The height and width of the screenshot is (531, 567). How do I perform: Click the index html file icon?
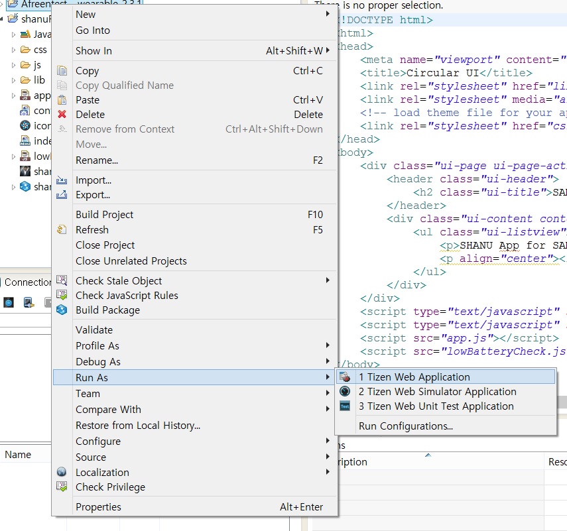point(25,141)
